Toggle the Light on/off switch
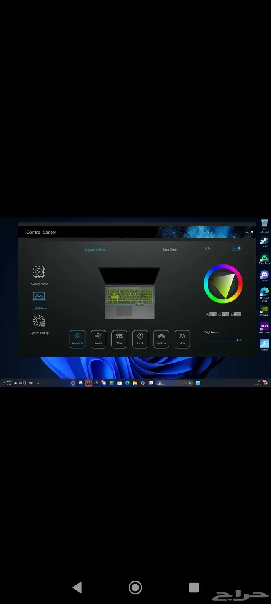 click(x=237, y=248)
